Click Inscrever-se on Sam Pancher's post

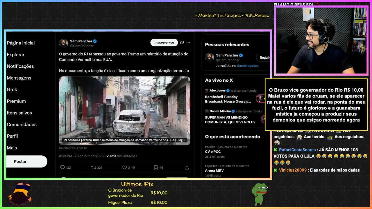(x=164, y=42)
